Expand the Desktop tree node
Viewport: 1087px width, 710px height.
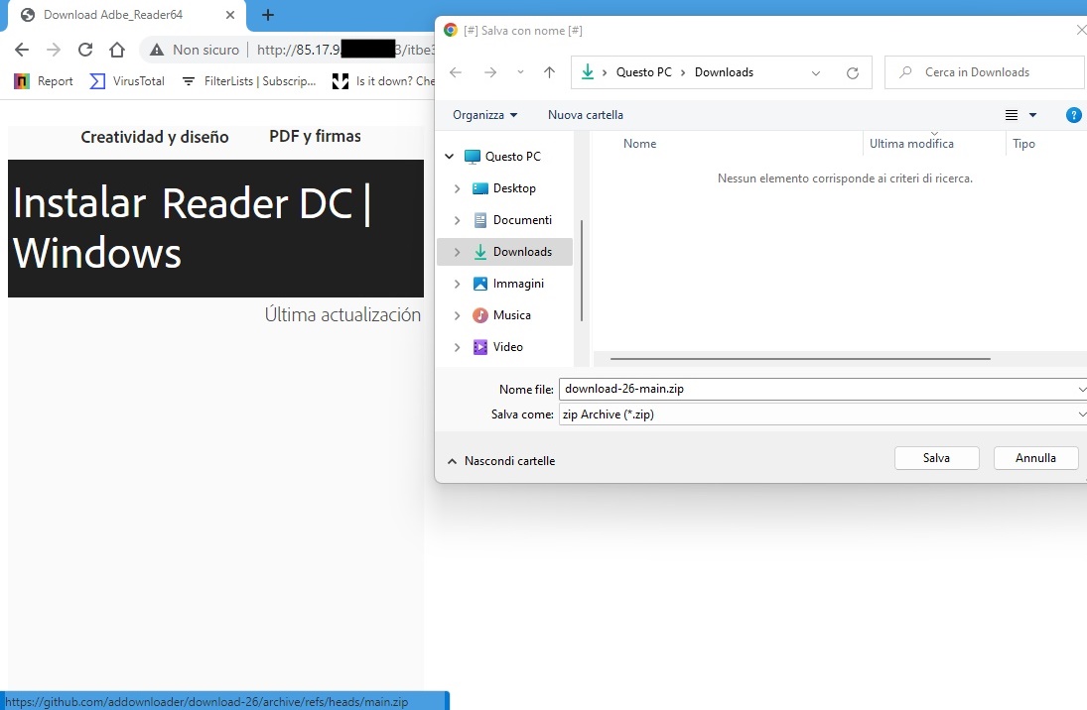coord(457,188)
